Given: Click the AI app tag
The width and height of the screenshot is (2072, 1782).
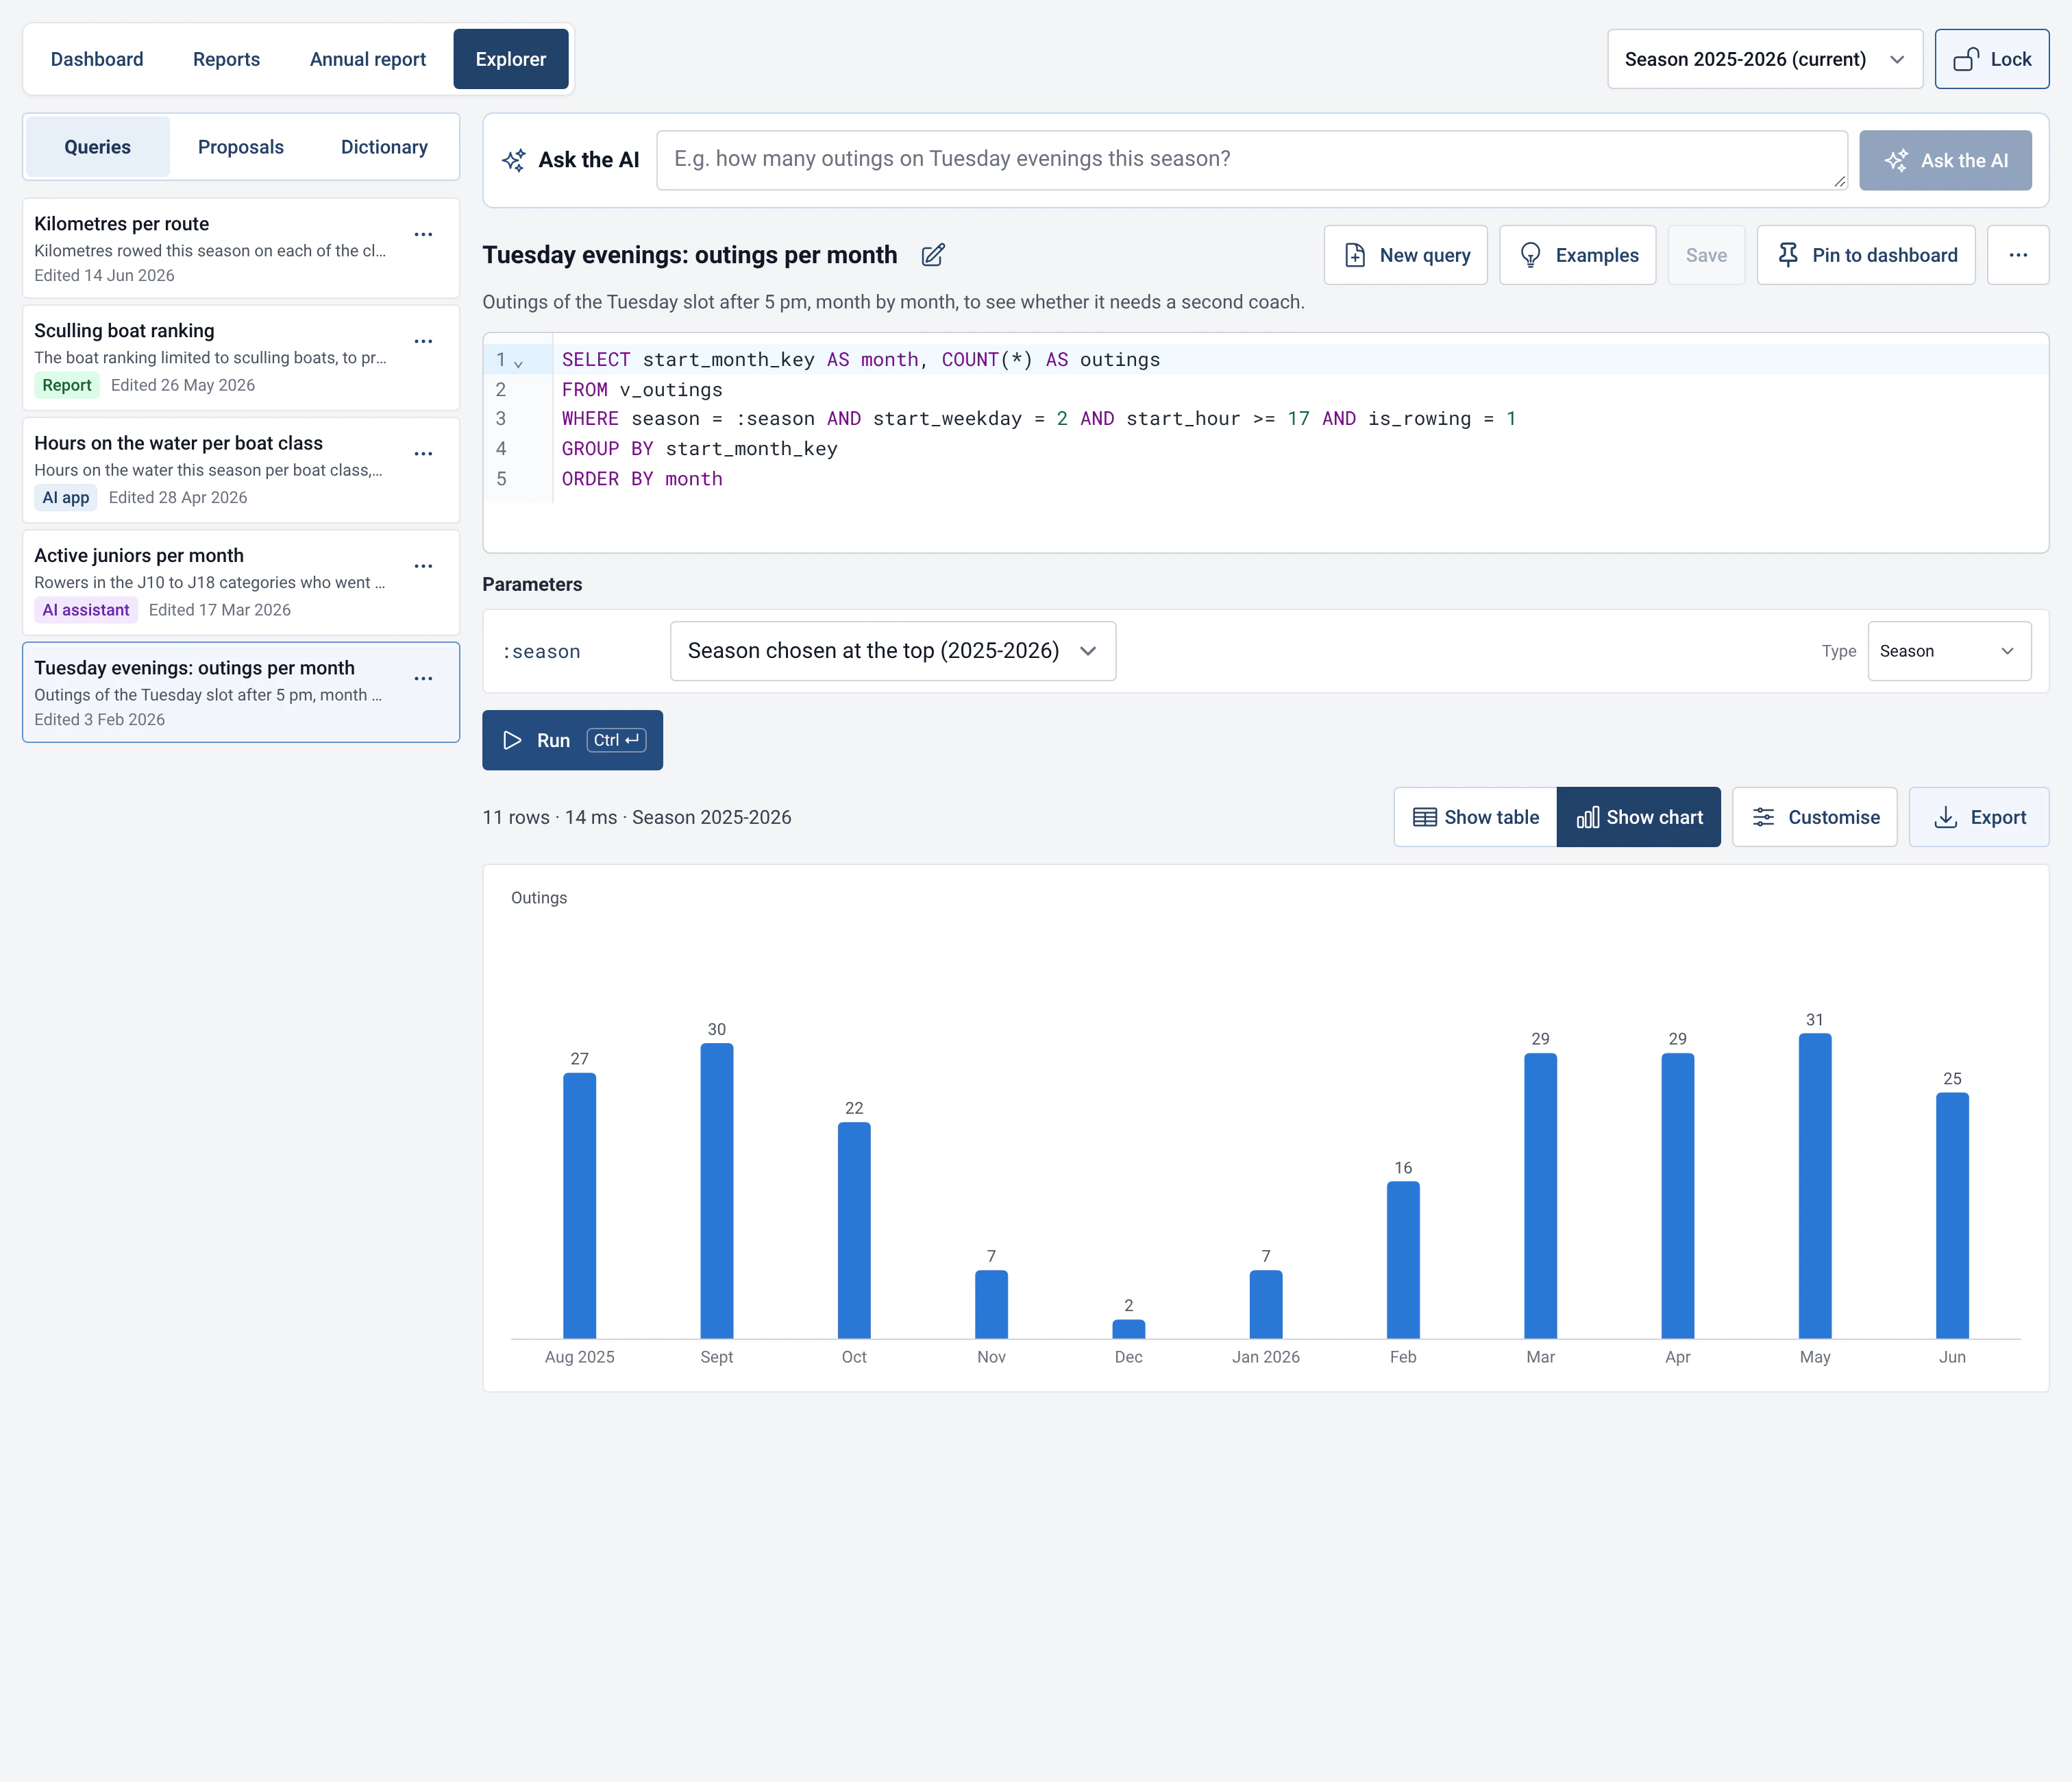Looking at the screenshot, I should tap(66, 498).
